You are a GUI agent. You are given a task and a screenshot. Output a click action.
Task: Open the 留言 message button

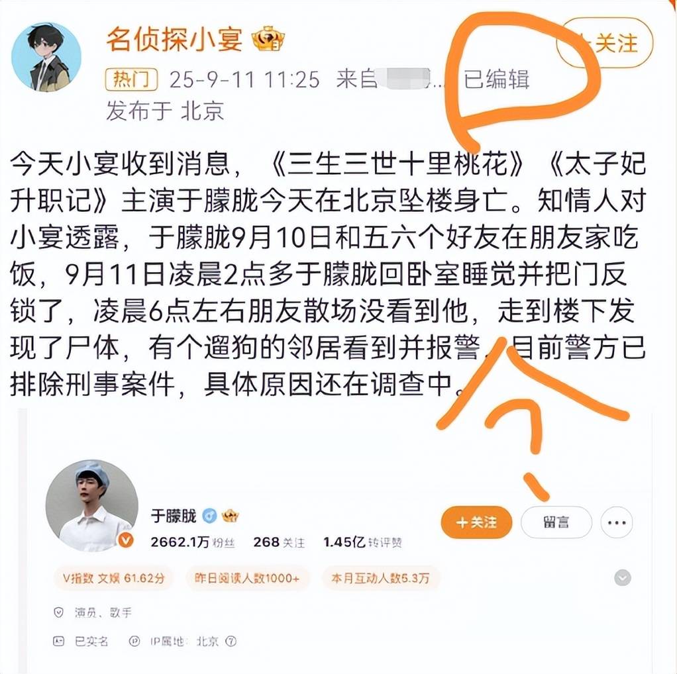pos(556,522)
